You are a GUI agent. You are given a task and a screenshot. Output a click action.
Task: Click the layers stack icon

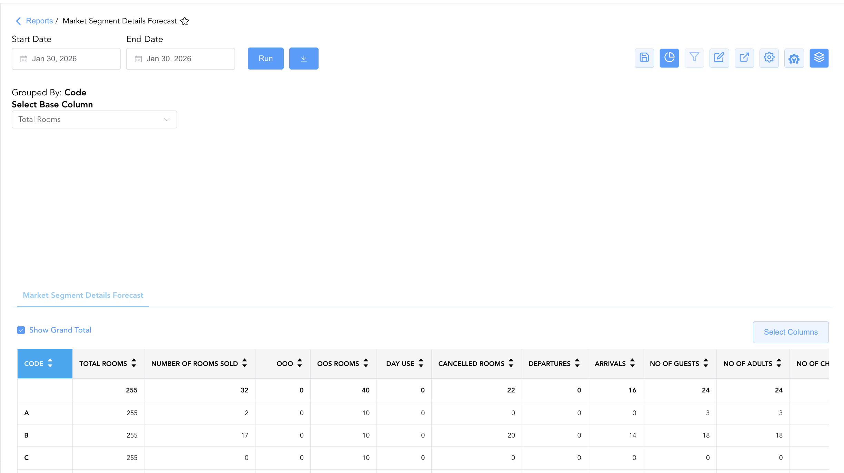[x=819, y=58]
